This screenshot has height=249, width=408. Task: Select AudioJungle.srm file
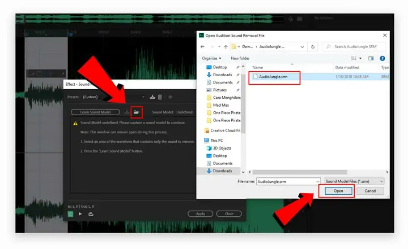point(273,77)
